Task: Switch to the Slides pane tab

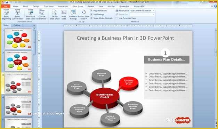Action: (6, 25)
